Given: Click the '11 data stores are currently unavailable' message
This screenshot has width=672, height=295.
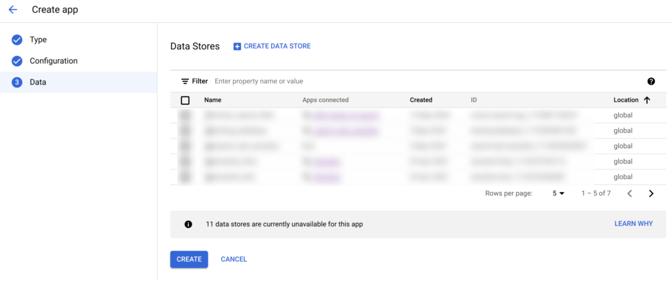Looking at the screenshot, I should tap(285, 224).
